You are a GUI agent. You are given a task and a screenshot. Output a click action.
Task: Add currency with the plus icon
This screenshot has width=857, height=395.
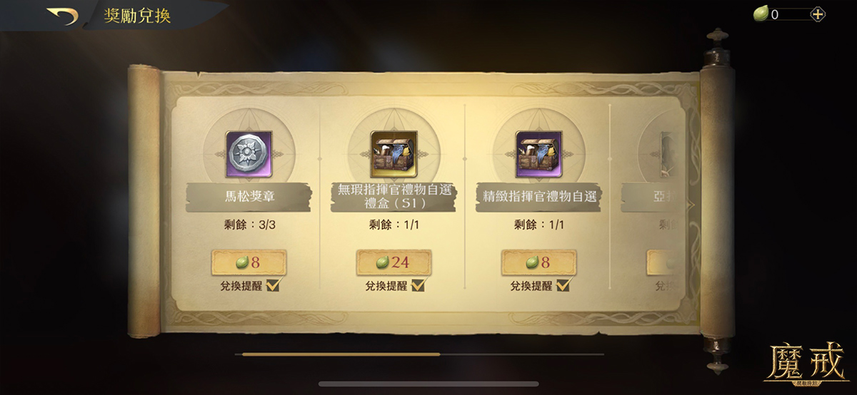tap(818, 14)
